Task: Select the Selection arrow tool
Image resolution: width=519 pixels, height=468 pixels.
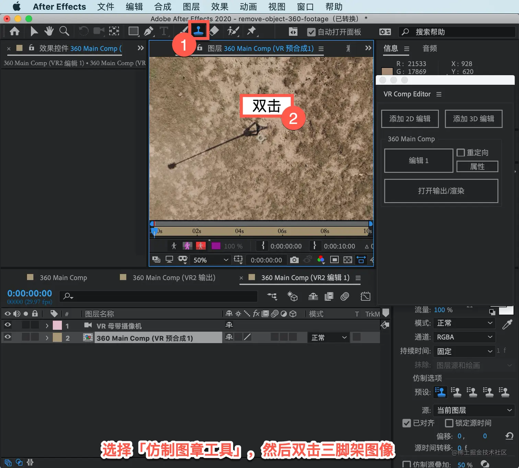Action: (34, 32)
